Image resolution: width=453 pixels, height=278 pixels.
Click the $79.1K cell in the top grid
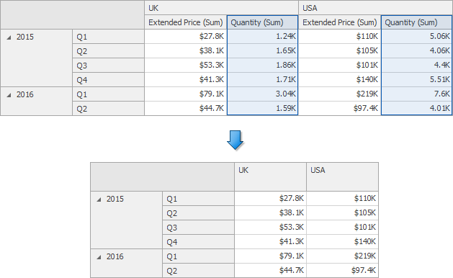(186, 94)
